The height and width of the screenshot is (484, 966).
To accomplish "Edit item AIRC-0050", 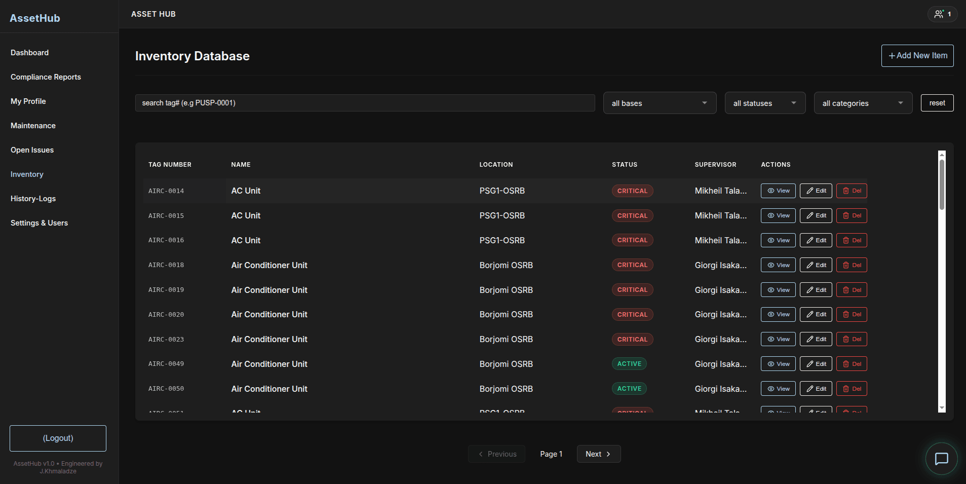I will 816,389.
